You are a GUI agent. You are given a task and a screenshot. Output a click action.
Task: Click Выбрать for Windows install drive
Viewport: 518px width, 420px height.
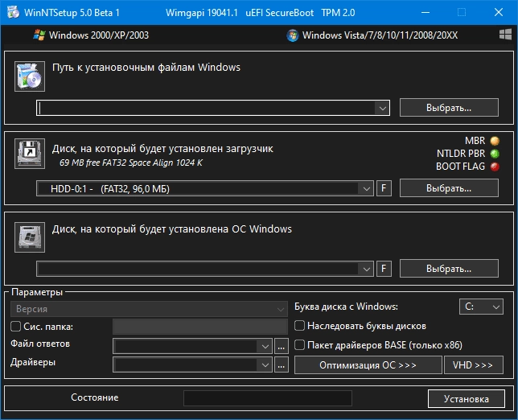coord(449,268)
